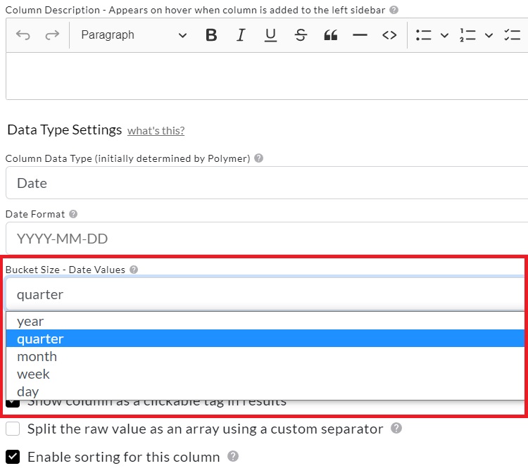This screenshot has width=528, height=473.
Task: Choose month as bucket size
Action: tap(265, 356)
